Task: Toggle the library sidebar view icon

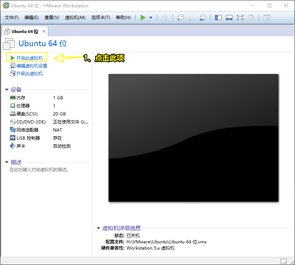Action: (x=218, y=18)
